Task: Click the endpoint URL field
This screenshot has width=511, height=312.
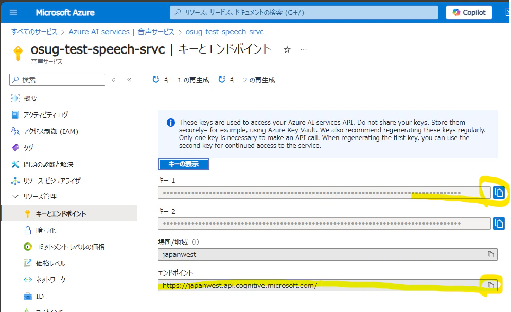Action: click(327, 285)
